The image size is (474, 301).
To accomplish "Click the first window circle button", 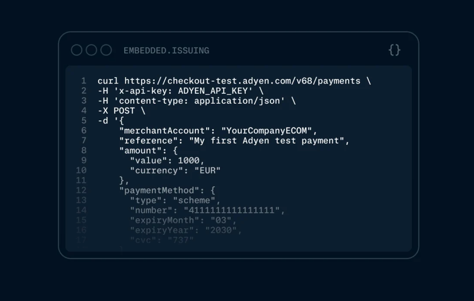I will tap(77, 50).
